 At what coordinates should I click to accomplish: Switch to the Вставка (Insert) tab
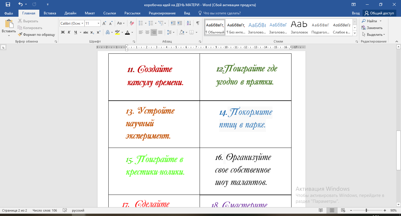click(x=50, y=13)
